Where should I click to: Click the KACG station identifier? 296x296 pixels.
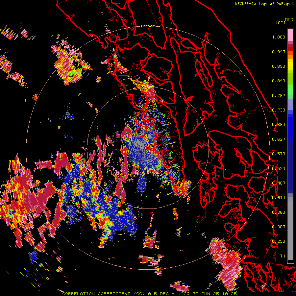pyautogui.click(x=184, y=294)
